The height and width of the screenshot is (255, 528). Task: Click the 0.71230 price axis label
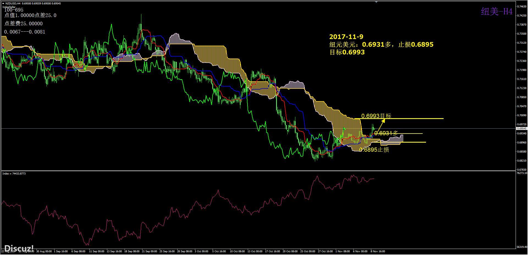coord(522,88)
